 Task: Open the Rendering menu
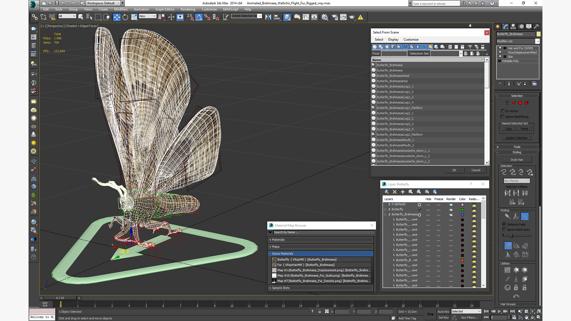point(188,9)
